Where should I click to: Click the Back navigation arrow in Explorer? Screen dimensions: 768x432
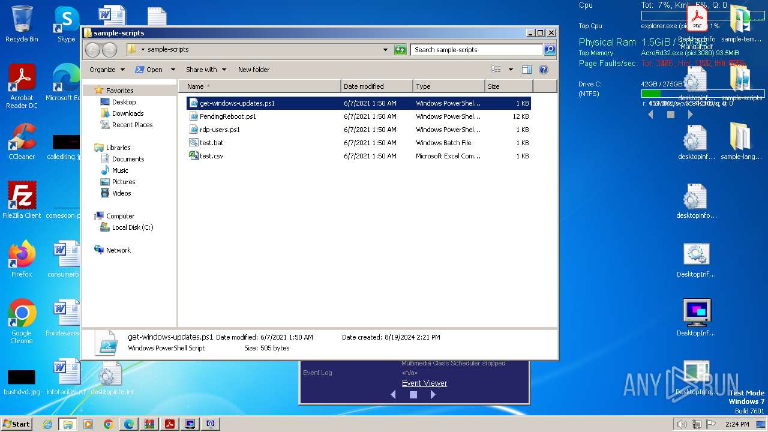tap(93, 50)
